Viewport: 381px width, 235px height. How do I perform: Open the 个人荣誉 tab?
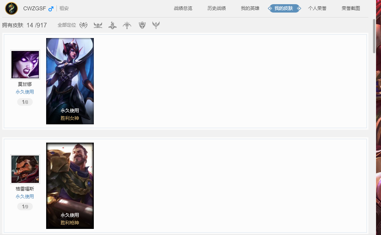[317, 8]
